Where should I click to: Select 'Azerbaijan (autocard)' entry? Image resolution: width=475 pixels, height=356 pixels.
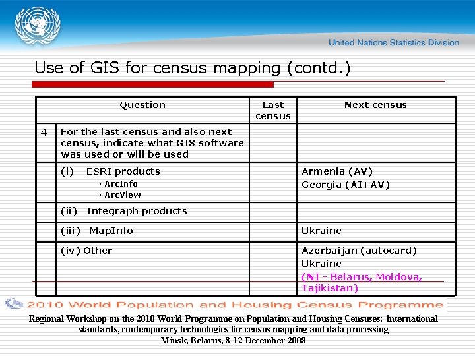(360, 251)
